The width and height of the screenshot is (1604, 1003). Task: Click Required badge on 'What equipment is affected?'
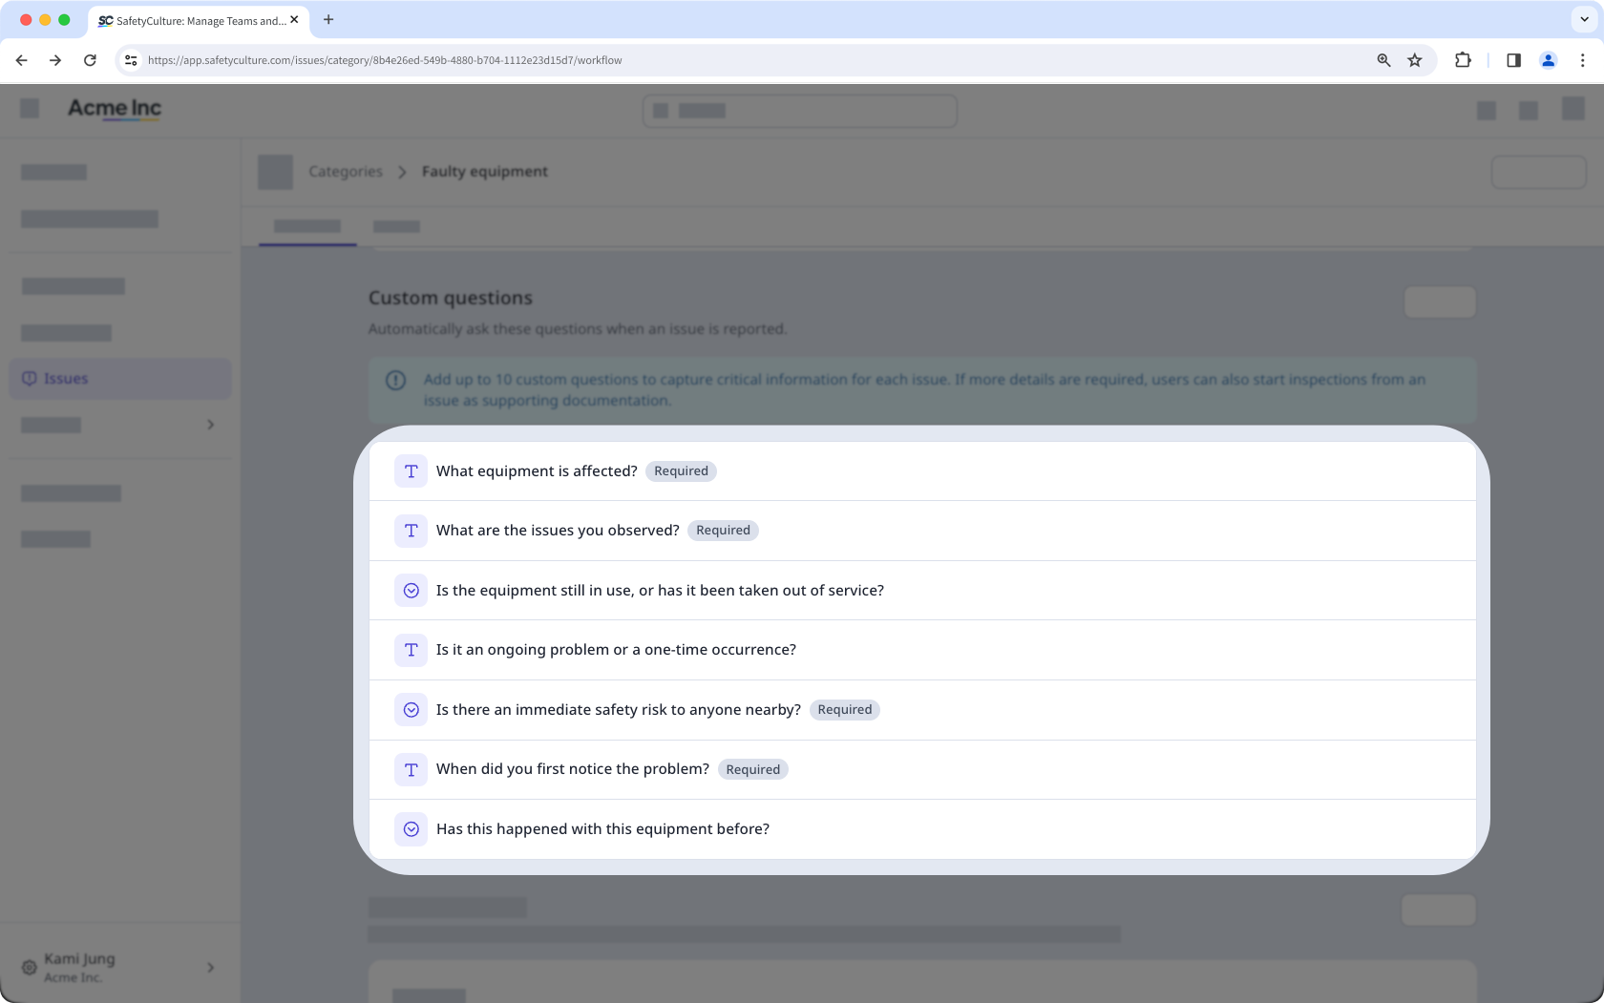click(x=681, y=471)
